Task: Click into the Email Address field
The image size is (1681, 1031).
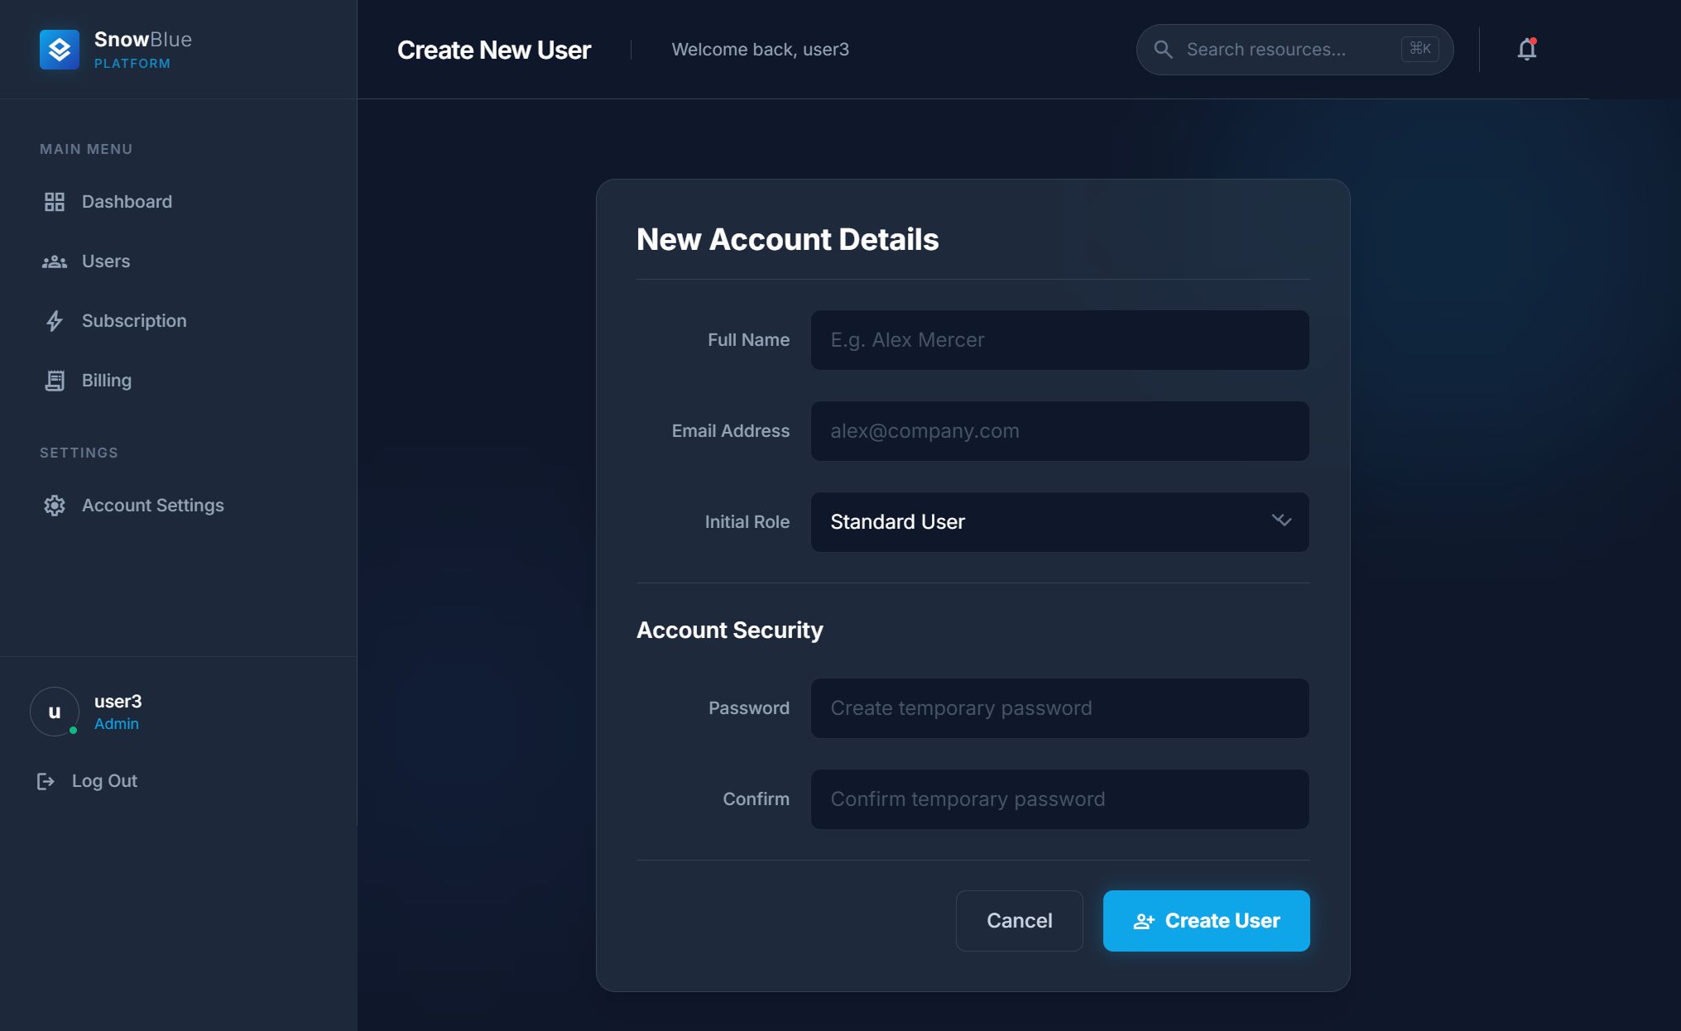Action: pos(1059,431)
